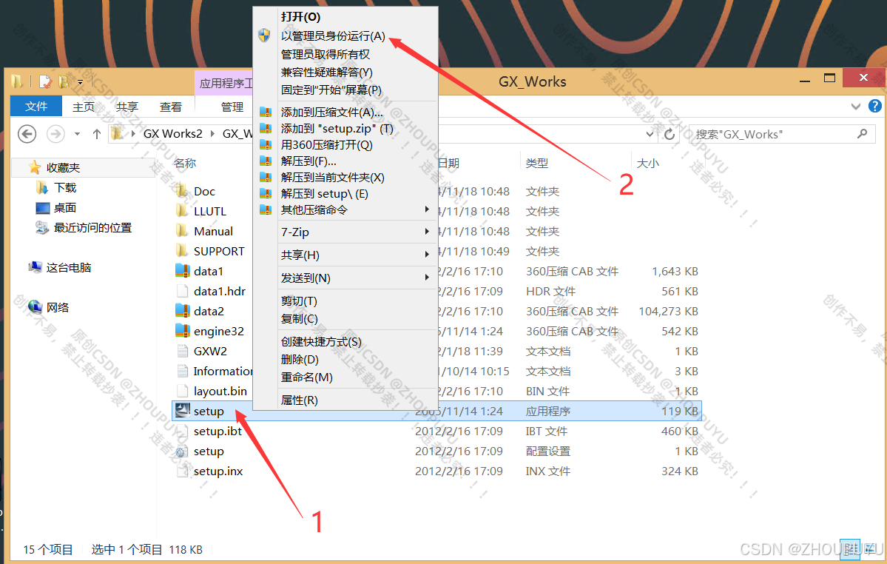Select 兼容性疑难解答(Y) menu entry
The image size is (887, 564).
tap(326, 72)
